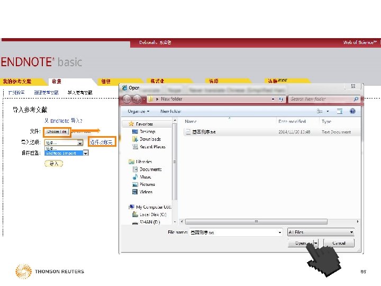The height and width of the screenshot is (286, 381).
Task: Open the Help question-mark icon
Action: pyautogui.click(x=352, y=111)
